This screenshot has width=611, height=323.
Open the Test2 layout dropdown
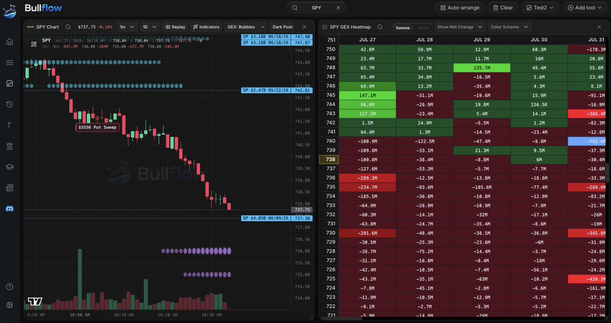[540, 8]
